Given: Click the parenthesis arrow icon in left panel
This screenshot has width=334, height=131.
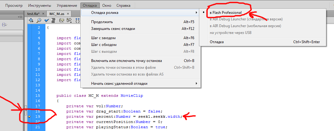Looking at the screenshot, I should pos(4,25).
